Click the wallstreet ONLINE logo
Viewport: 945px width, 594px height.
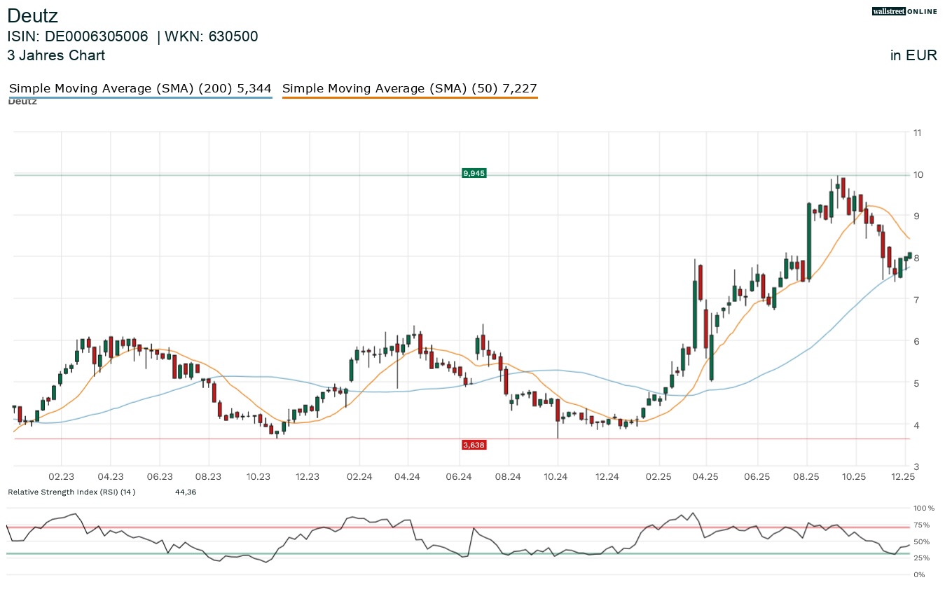tap(904, 11)
